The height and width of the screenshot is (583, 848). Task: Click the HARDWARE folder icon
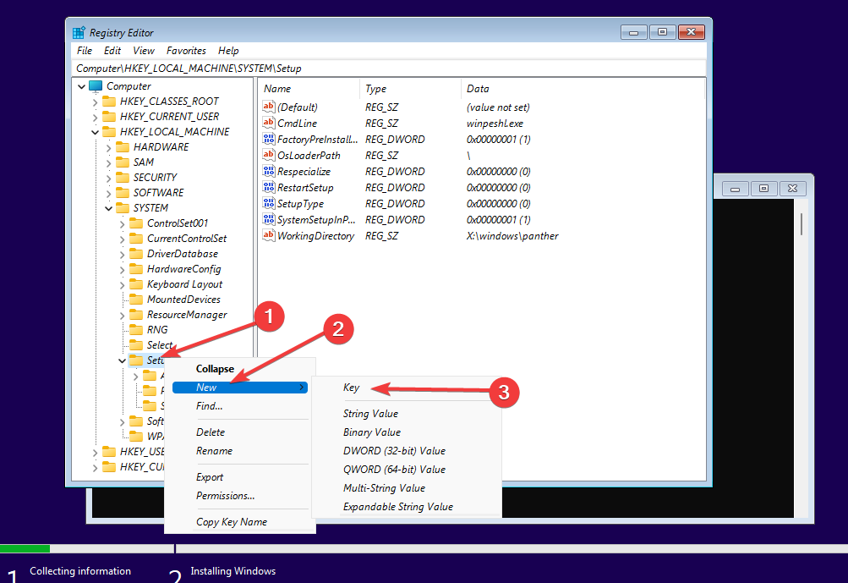(123, 146)
